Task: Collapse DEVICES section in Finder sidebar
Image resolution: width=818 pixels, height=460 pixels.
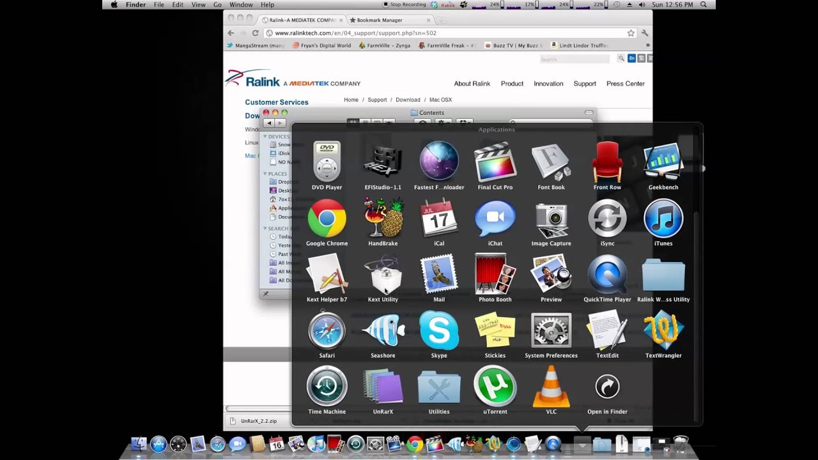Action: 265,137
